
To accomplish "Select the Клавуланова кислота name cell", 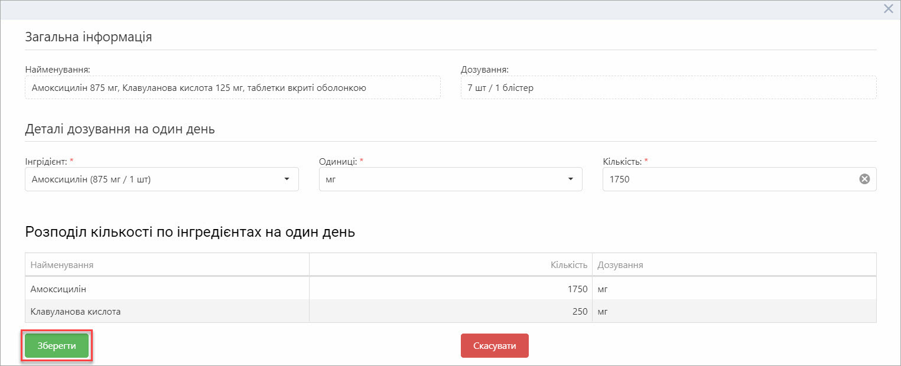I will (x=76, y=311).
